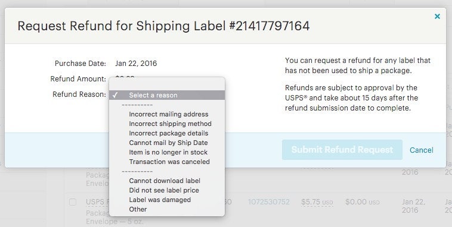Screen dimensions: 452x227
Task: Click Submit Refund Request button
Action: coord(342,150)
